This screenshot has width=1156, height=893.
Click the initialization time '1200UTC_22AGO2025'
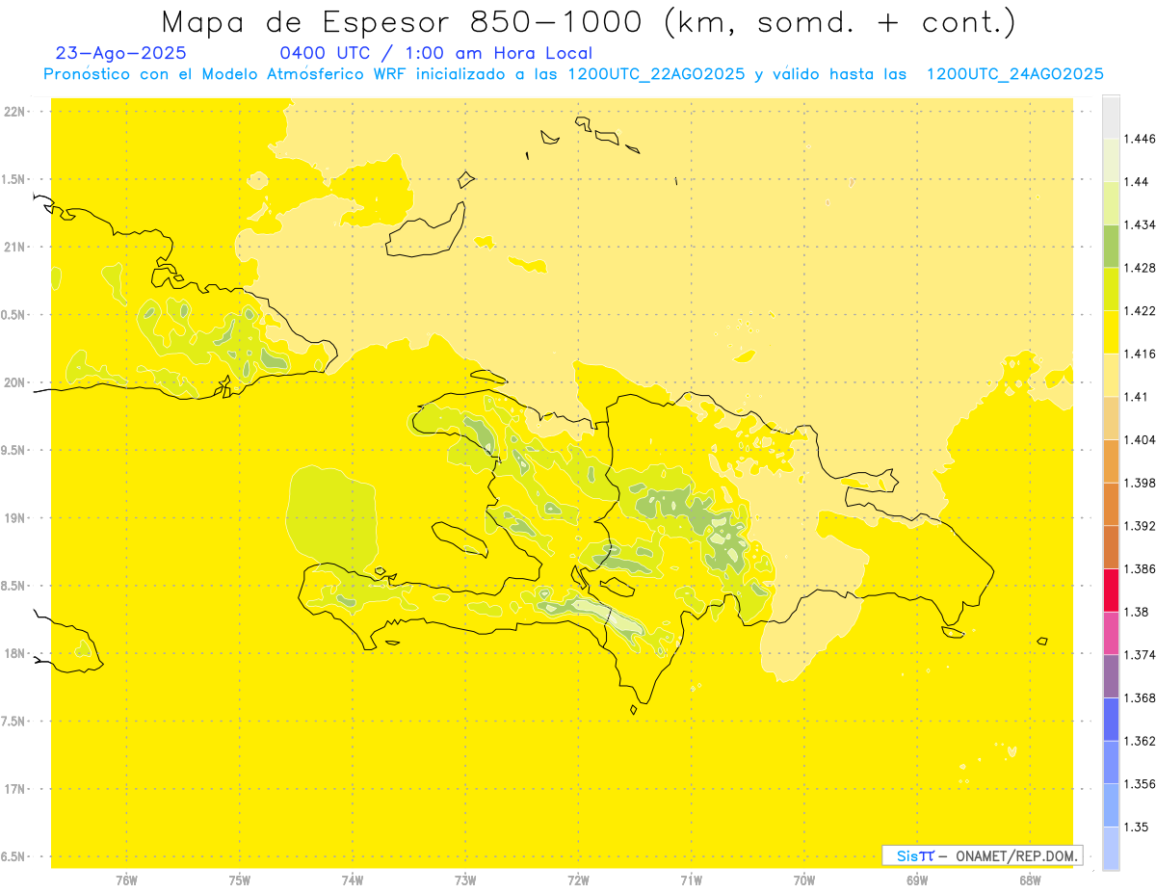click(656, 74)
